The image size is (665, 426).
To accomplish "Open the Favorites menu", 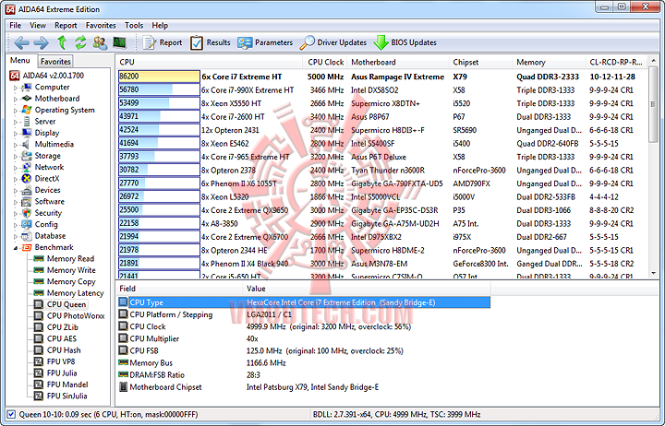I will (x=101, y=26).
